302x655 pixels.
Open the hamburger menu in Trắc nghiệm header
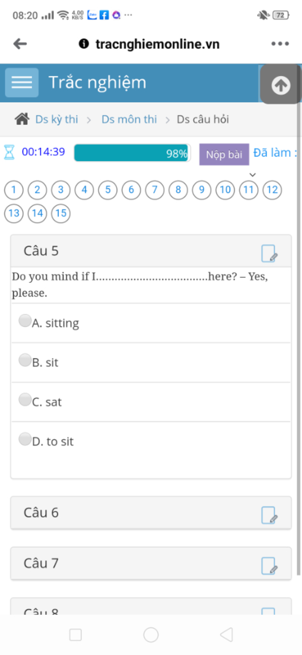coord(22,82)
